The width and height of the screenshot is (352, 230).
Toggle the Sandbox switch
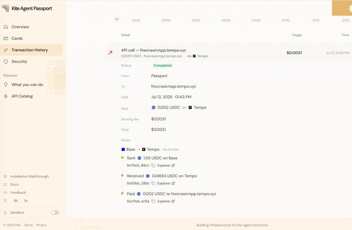(x=55, y=212)
